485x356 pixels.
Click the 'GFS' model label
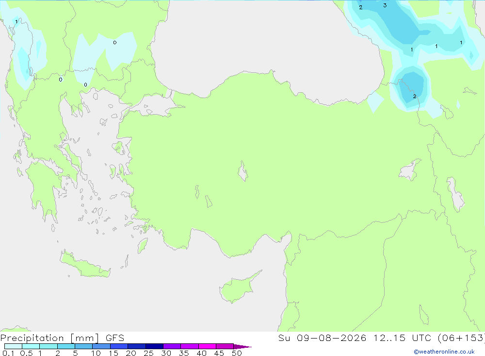tap(115, 338)
